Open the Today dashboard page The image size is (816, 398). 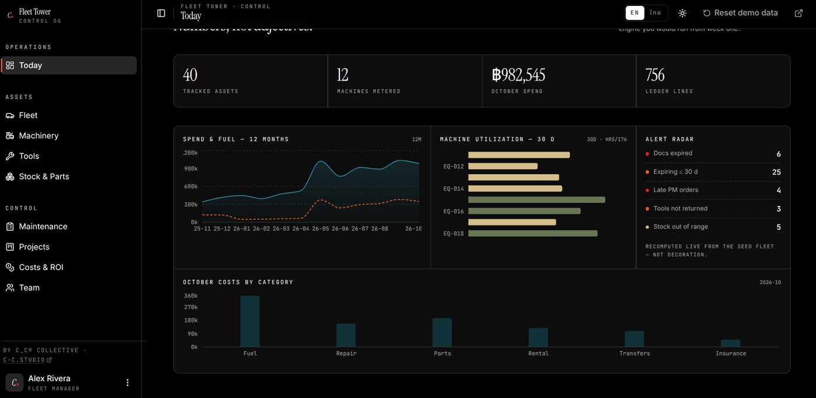(69, 65)
